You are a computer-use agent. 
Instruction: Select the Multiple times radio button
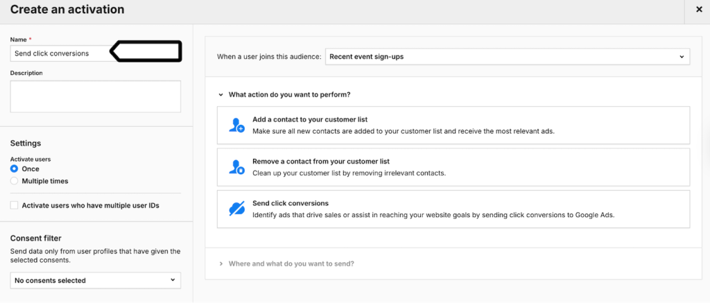click(14, 181)
